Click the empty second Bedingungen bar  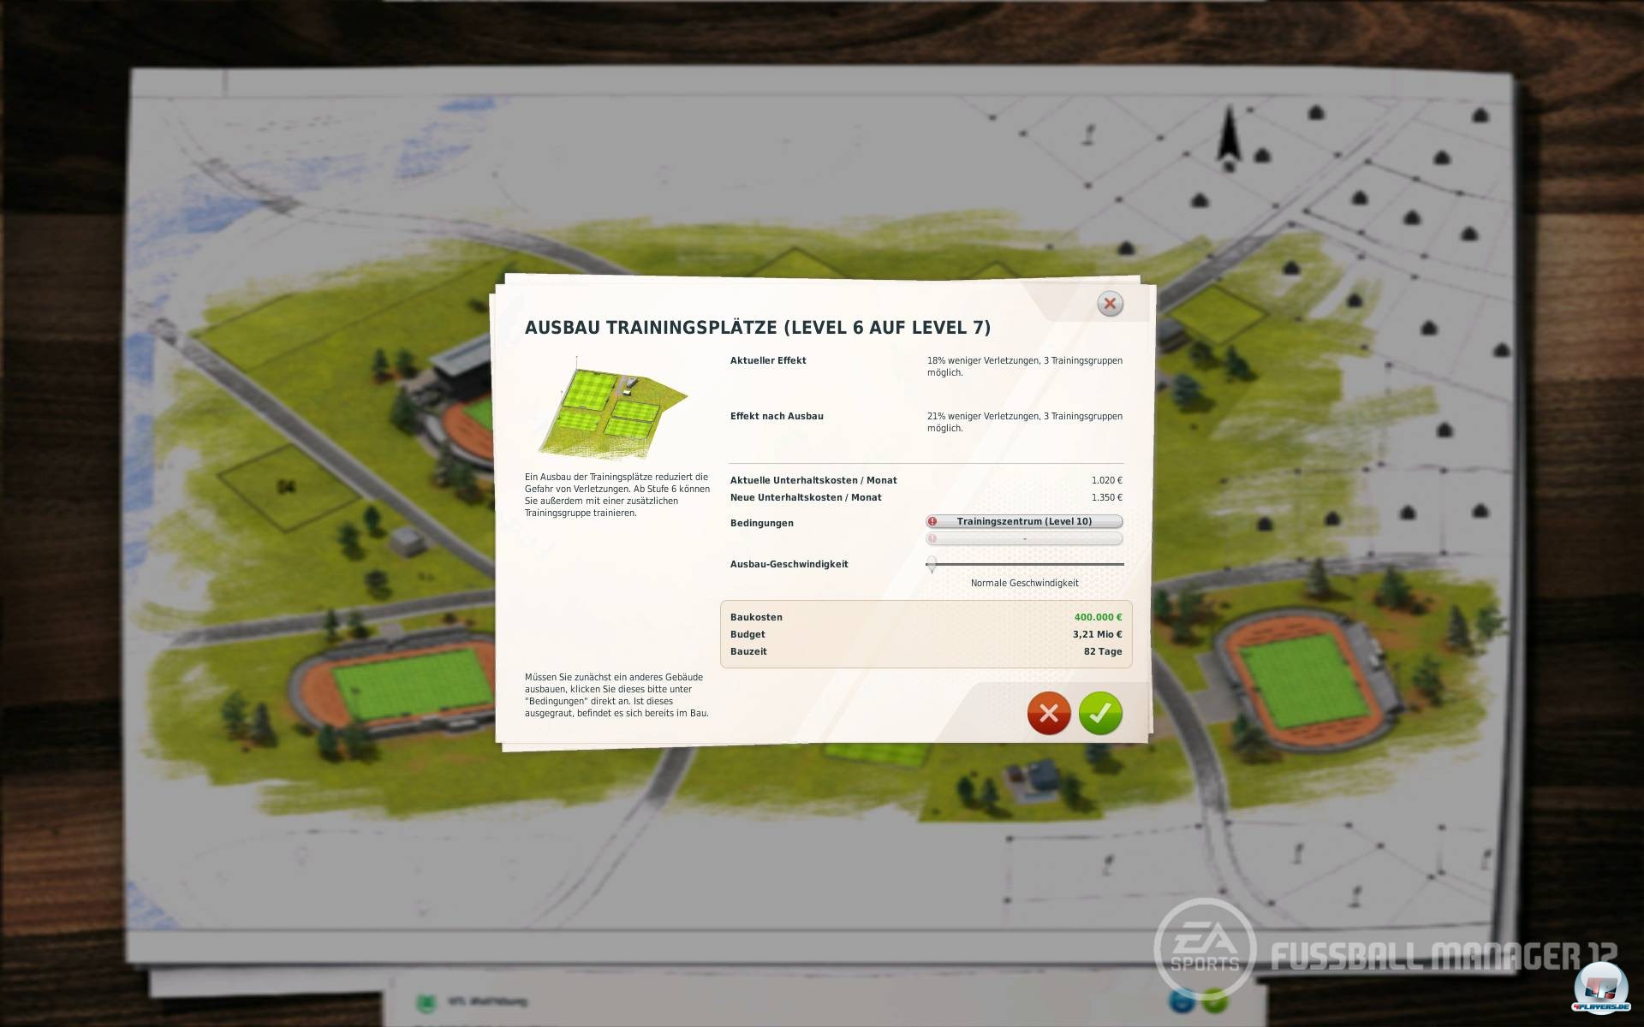pos(1024,538)
